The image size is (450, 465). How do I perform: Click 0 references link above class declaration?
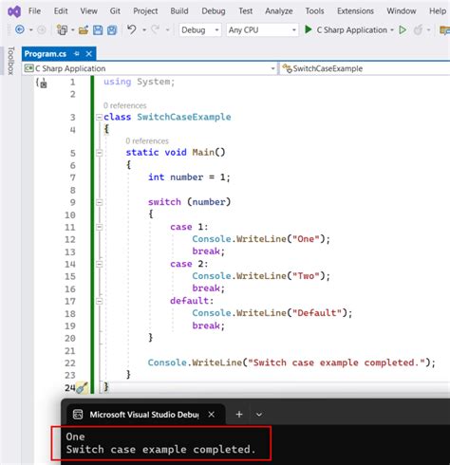click(125, 105)
